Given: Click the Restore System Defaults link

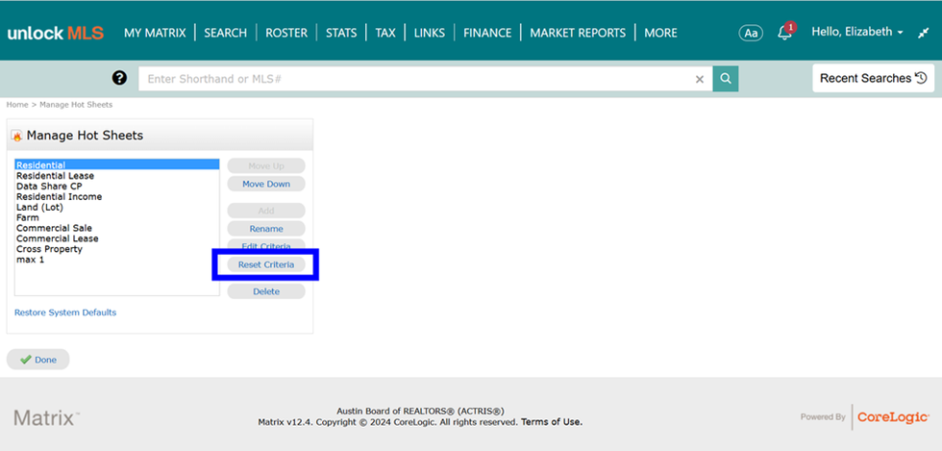Looking at the screenshot, I should tap(65, 313).
